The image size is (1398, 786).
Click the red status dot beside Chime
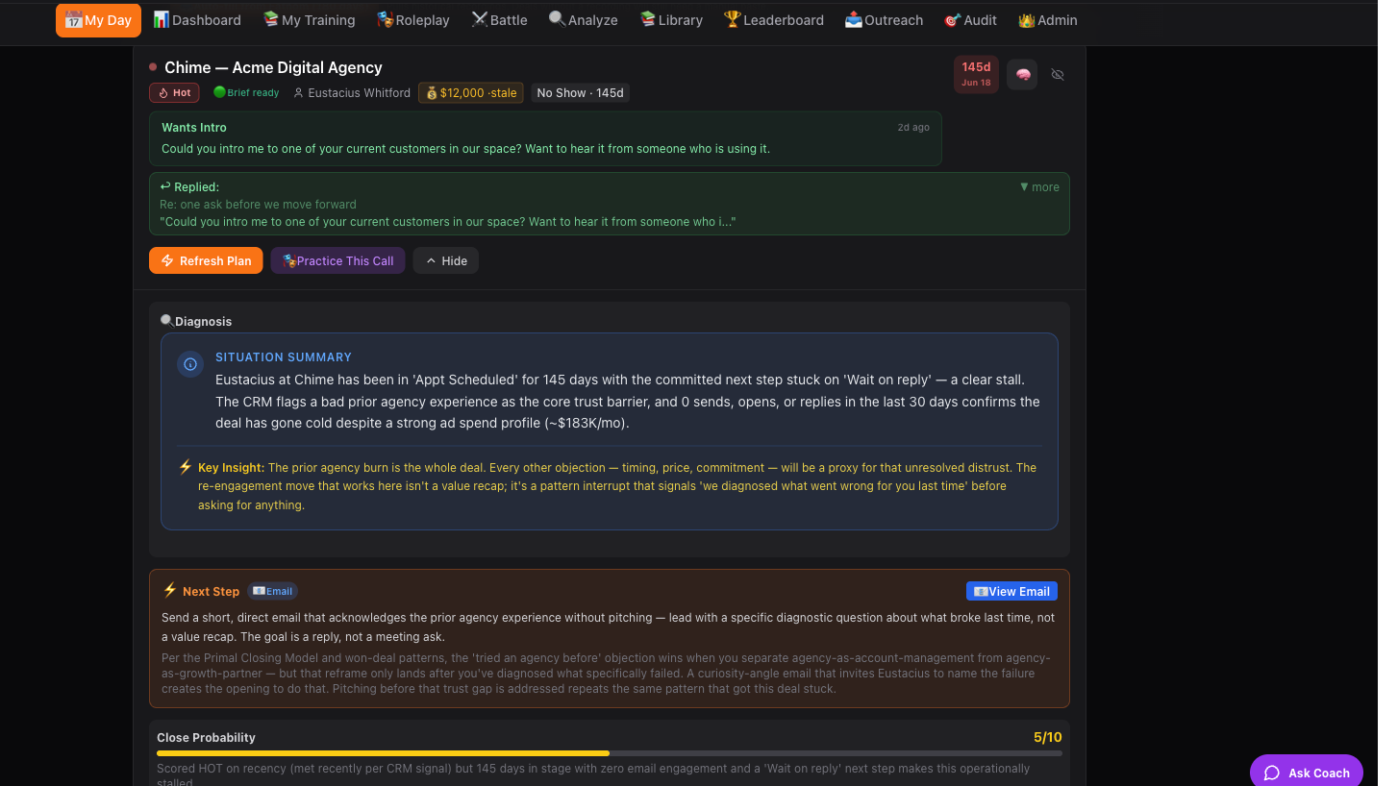pyautogui.click(x=153, y=66)
